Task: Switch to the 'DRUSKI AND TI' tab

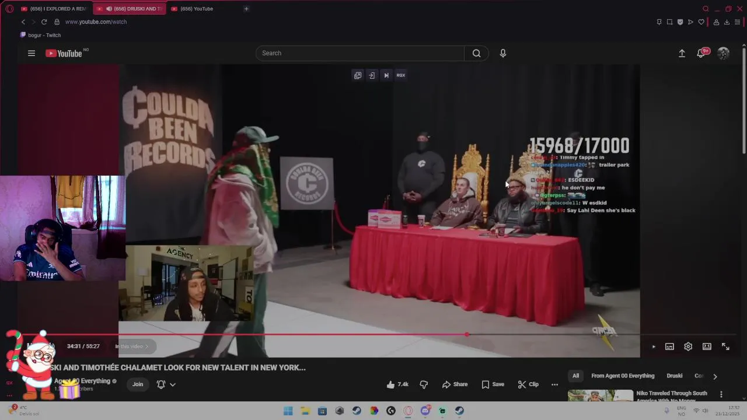Action: (129, 9)
